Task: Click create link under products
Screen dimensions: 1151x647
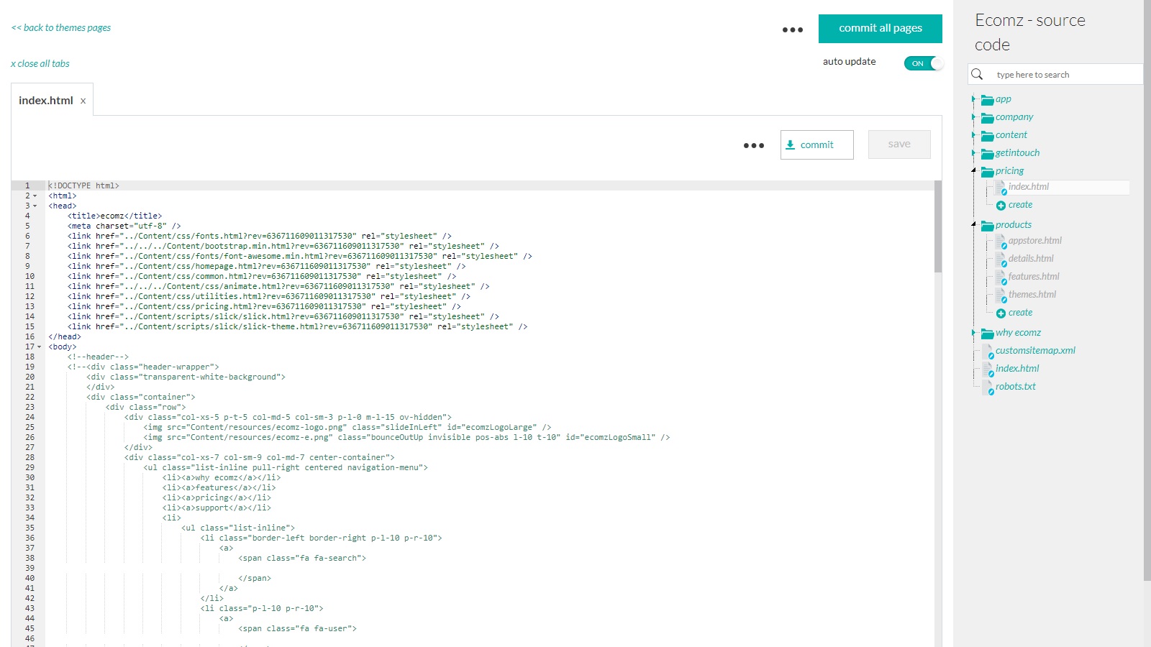Action: coord(1020,313)
